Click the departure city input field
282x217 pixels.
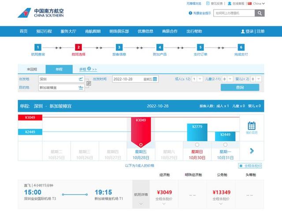61,79
